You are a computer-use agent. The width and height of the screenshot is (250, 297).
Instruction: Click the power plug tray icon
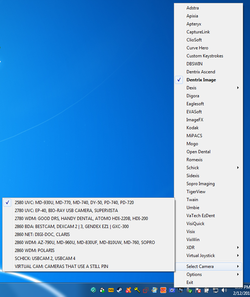point(207,290)
